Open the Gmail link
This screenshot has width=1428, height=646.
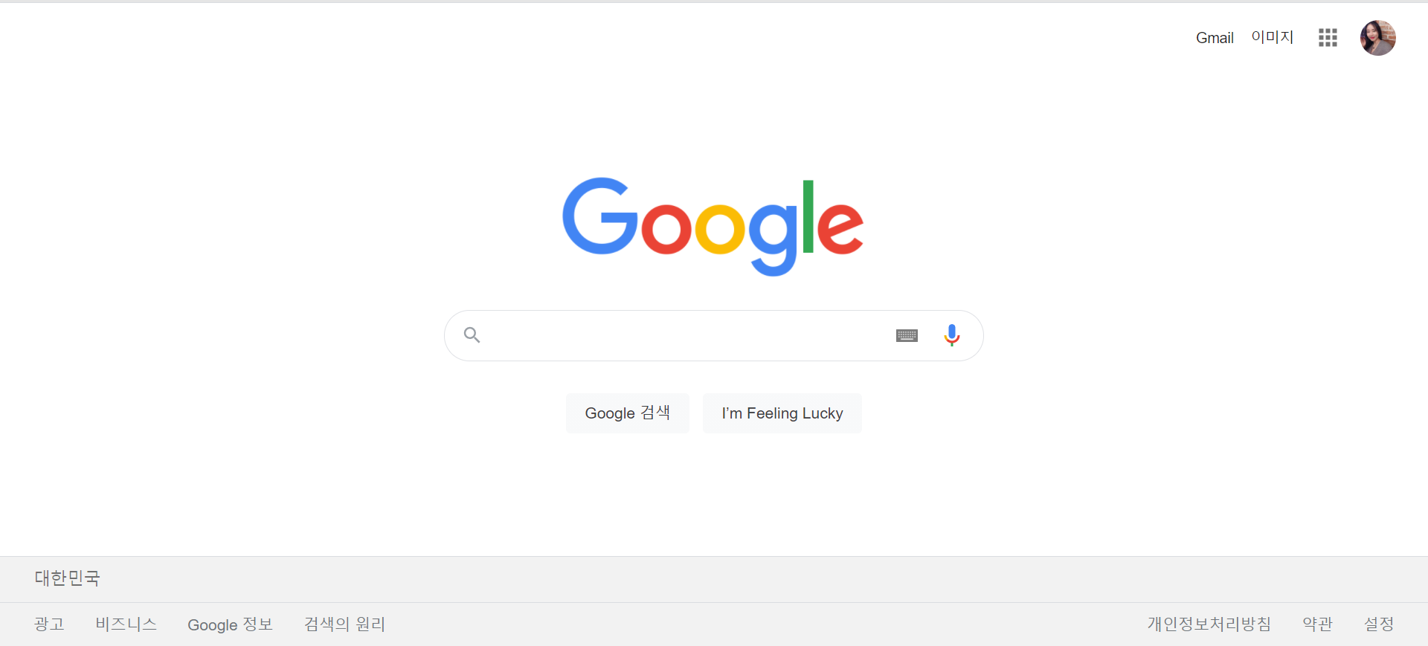click(1215, 38)
